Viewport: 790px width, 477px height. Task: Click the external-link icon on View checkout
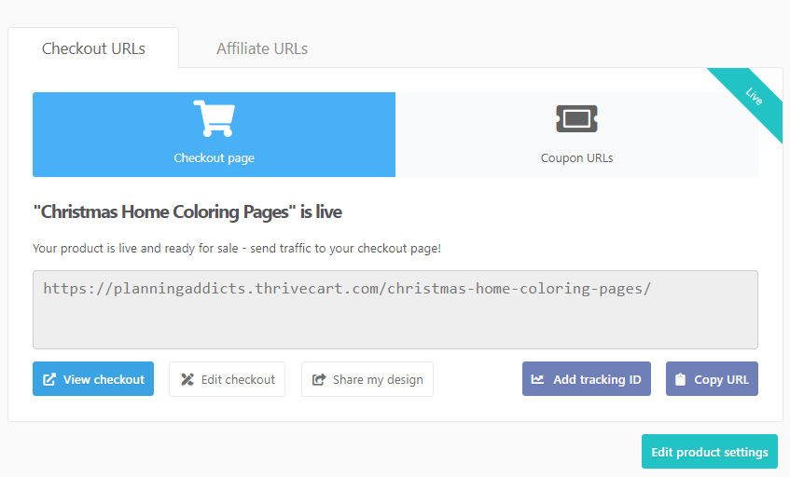point(49,379)
